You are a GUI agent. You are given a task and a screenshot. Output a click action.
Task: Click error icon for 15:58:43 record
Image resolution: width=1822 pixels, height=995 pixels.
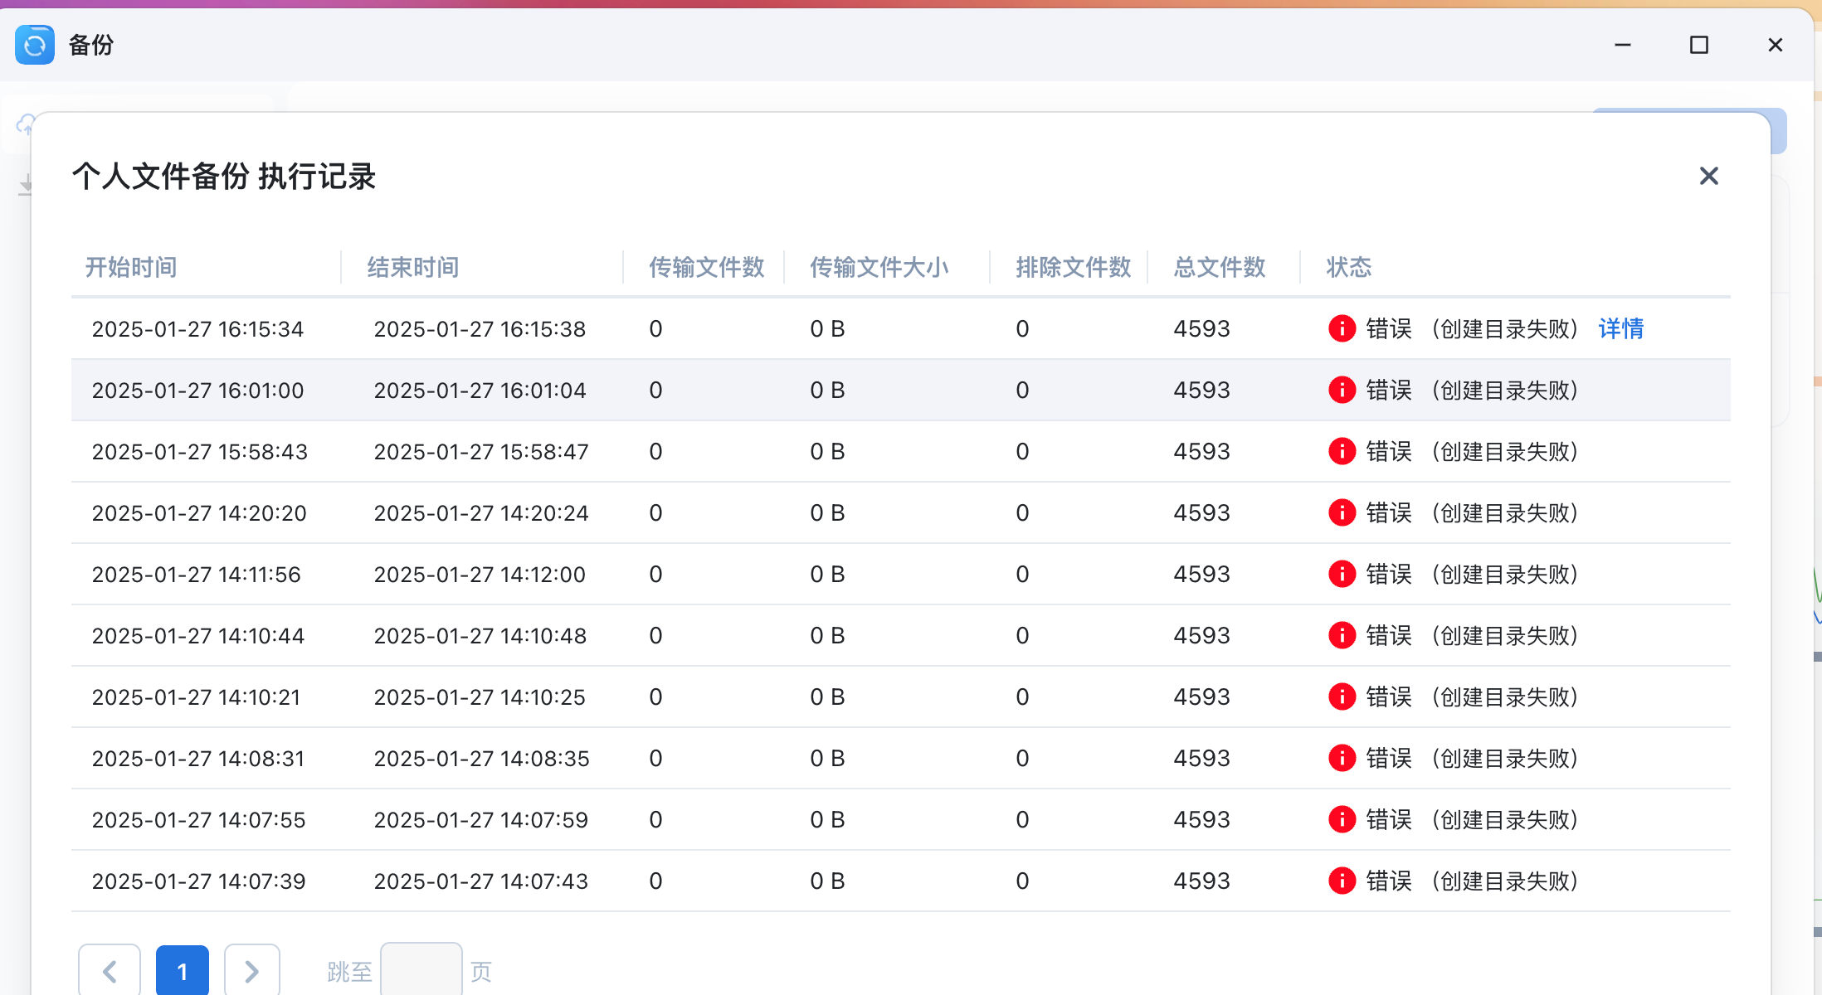tap(1342, 451)
